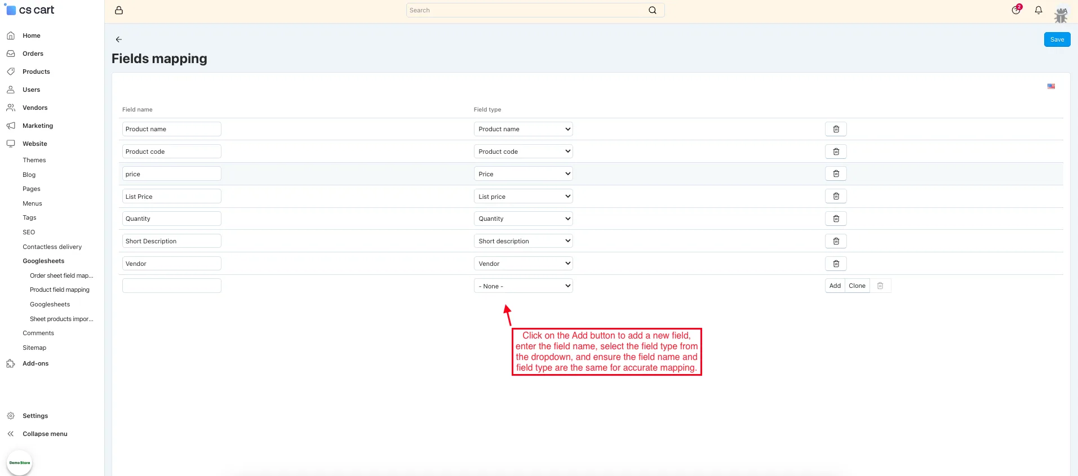This screenshot has height=476, width=1078.
Task: Click the Demo Store round badge
Action: [x=20, y=462]
